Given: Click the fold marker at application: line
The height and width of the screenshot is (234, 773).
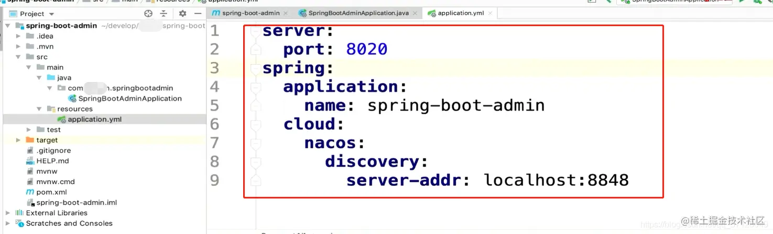Looking at the screenshot, I should pos(256,87).
